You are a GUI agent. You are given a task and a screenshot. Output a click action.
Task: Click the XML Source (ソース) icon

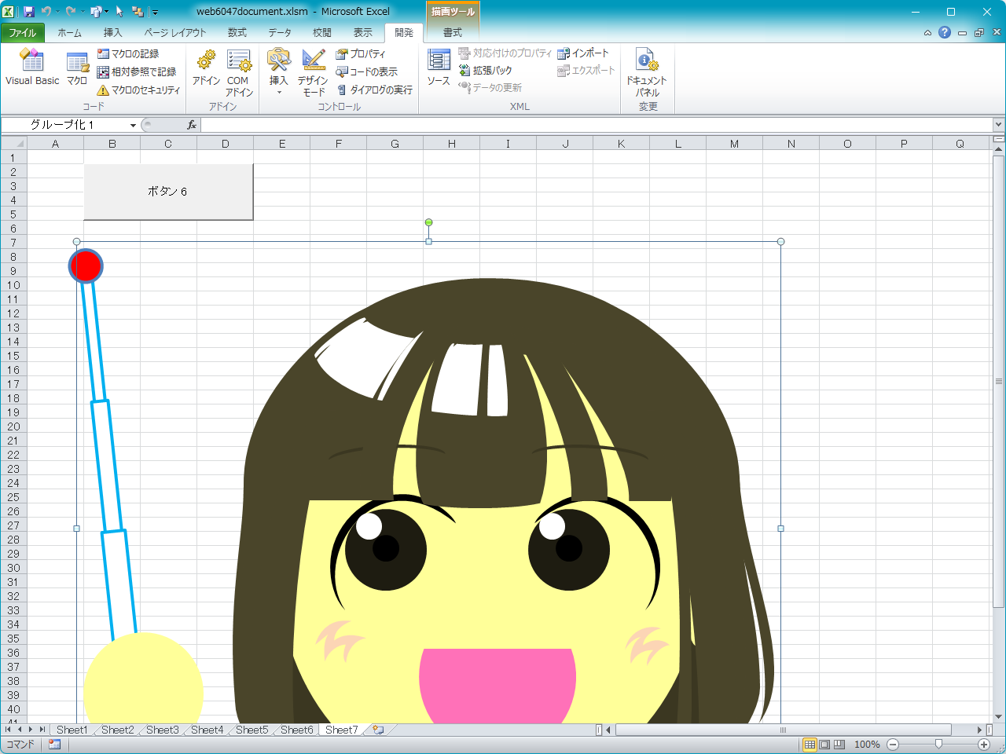point(439,66)
